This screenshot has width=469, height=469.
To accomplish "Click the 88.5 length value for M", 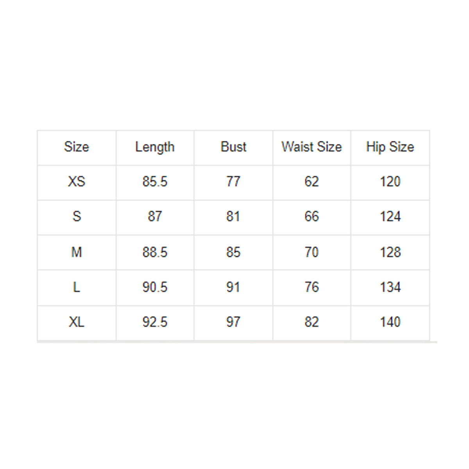I will [x=155, y=252].
